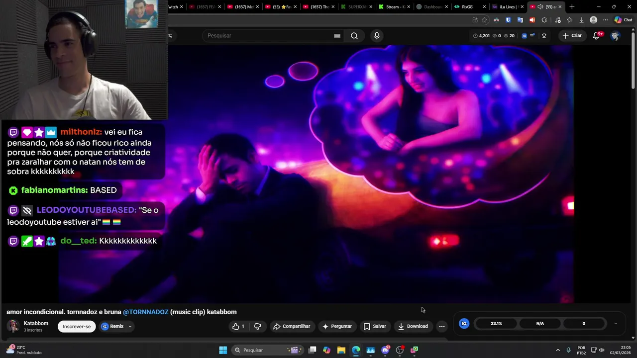
Task: Open the browser Extensions puzzle icon
Action: point(544,20)
